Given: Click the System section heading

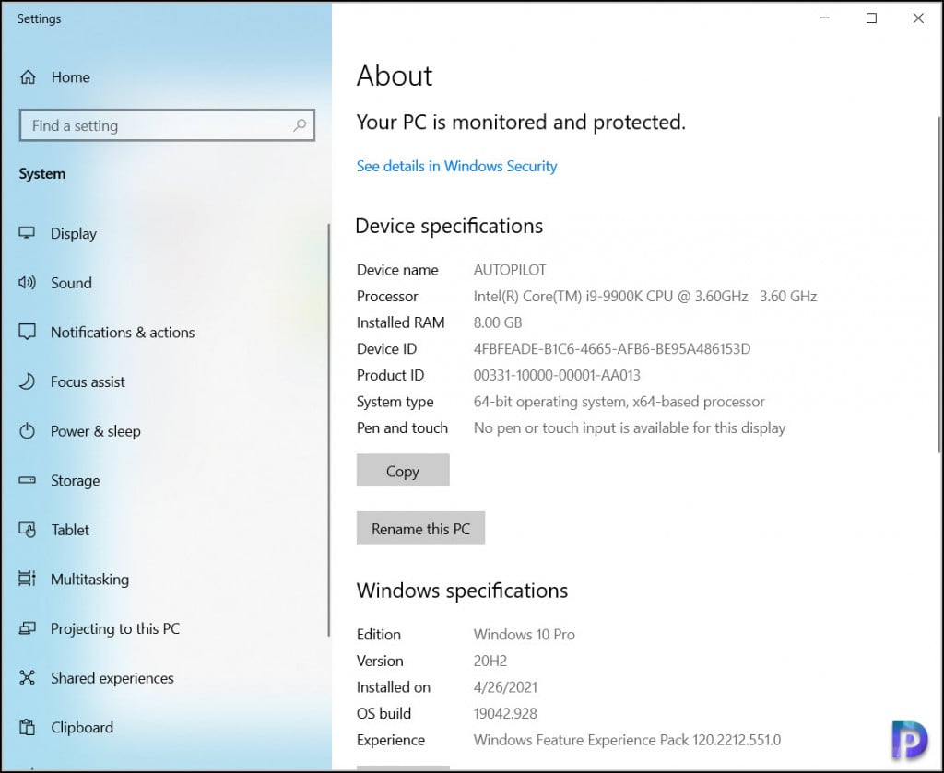Looking at the screenshot, I should [42, 174].
